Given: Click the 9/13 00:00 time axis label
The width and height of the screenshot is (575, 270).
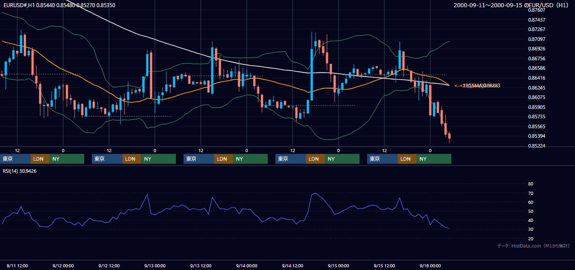Looking at the screenshot, I should coord(155,266).
